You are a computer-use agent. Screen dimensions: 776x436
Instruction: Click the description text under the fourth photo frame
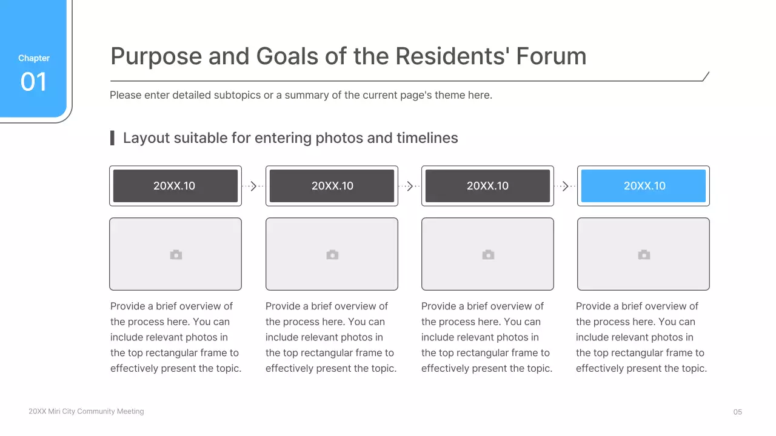click(641, 337)
